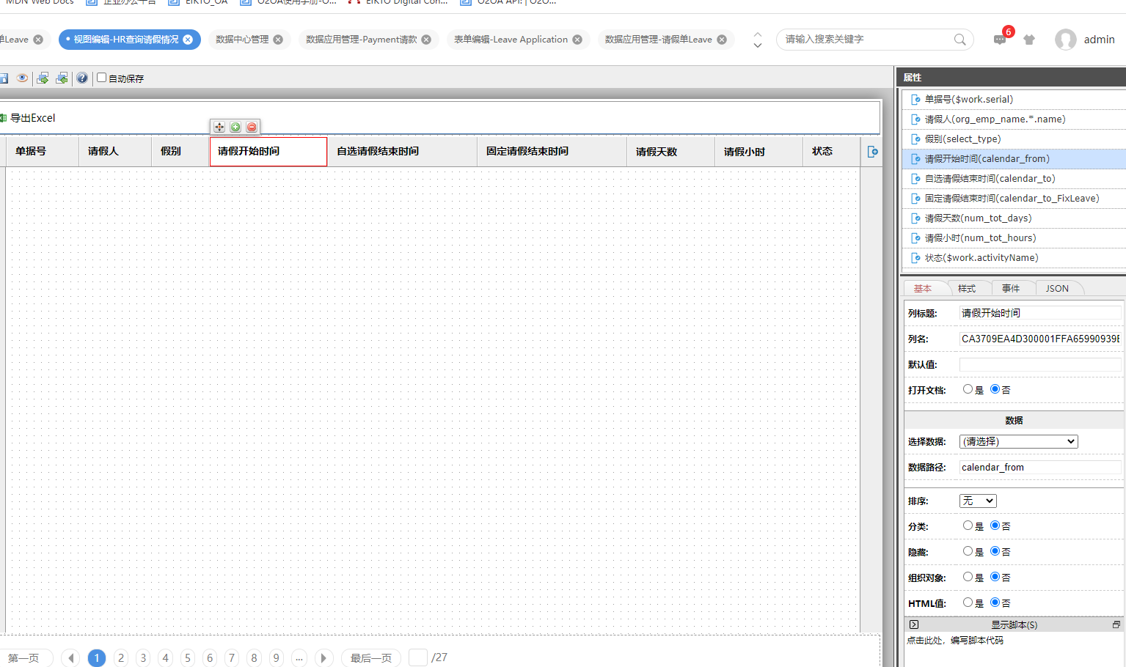1126x667 pixels.
Task: Set 分类 to 是
Action: pyautogui.click(x=968, y=526)
